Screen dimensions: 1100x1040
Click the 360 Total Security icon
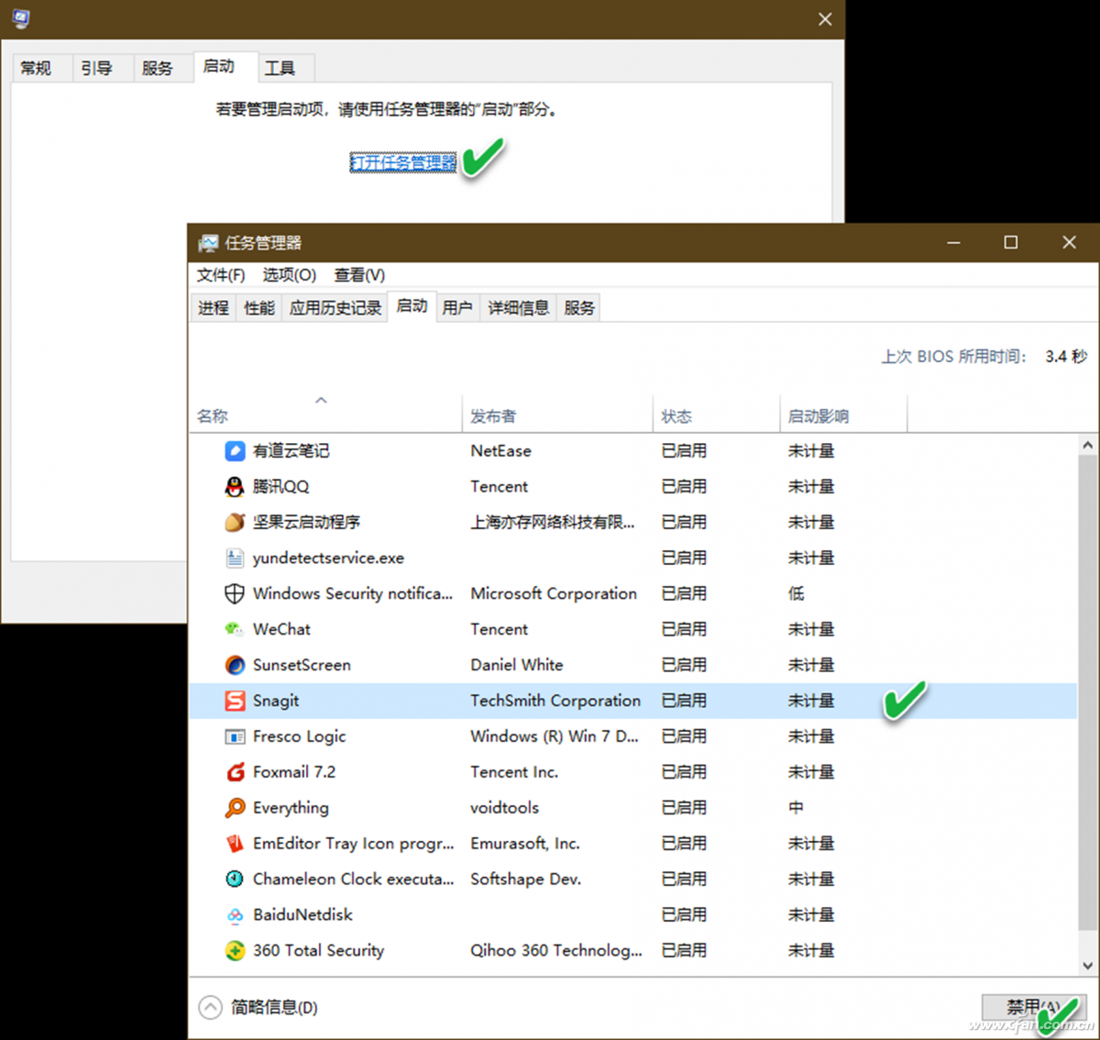pos(235,950)
